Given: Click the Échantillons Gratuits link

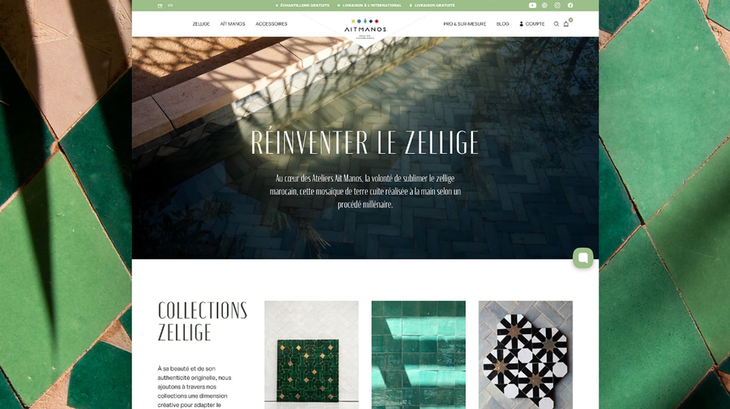Looking at the screenshot, I should coord(302,5).
